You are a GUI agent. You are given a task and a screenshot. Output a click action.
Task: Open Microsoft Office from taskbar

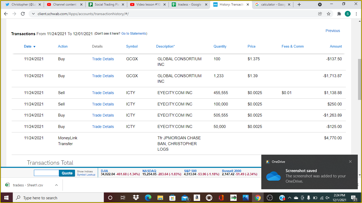click(221, 198)
